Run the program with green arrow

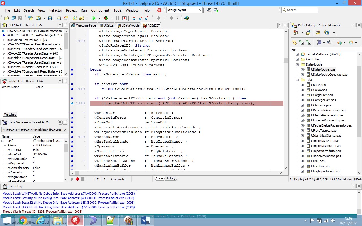click(93, 18)
